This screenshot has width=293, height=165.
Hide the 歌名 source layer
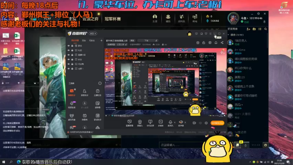pos(68,45)
